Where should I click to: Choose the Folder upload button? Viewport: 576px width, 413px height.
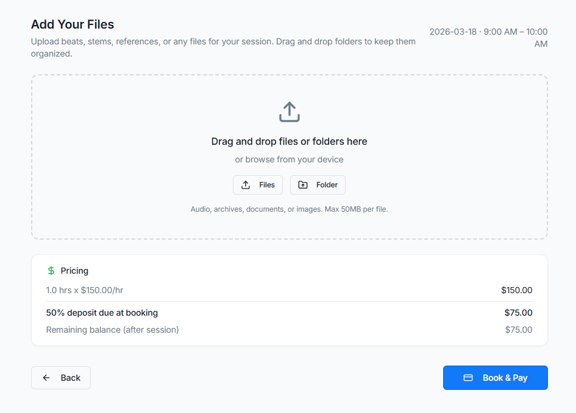(x=318, y=185)
